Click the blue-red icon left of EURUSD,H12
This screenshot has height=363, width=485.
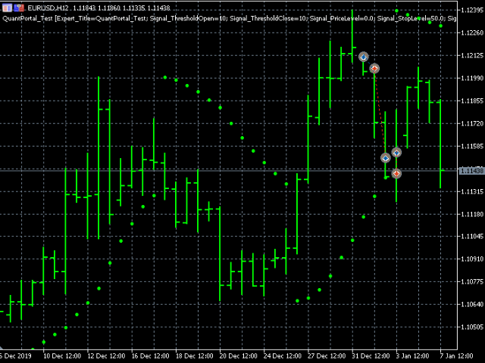coord(18,7)
